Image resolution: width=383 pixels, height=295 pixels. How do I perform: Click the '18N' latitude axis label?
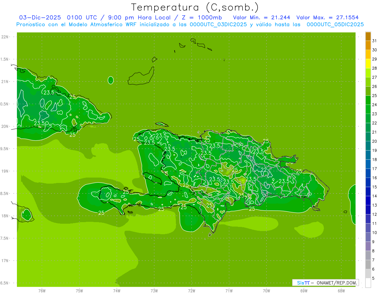[x=5, y=216]
